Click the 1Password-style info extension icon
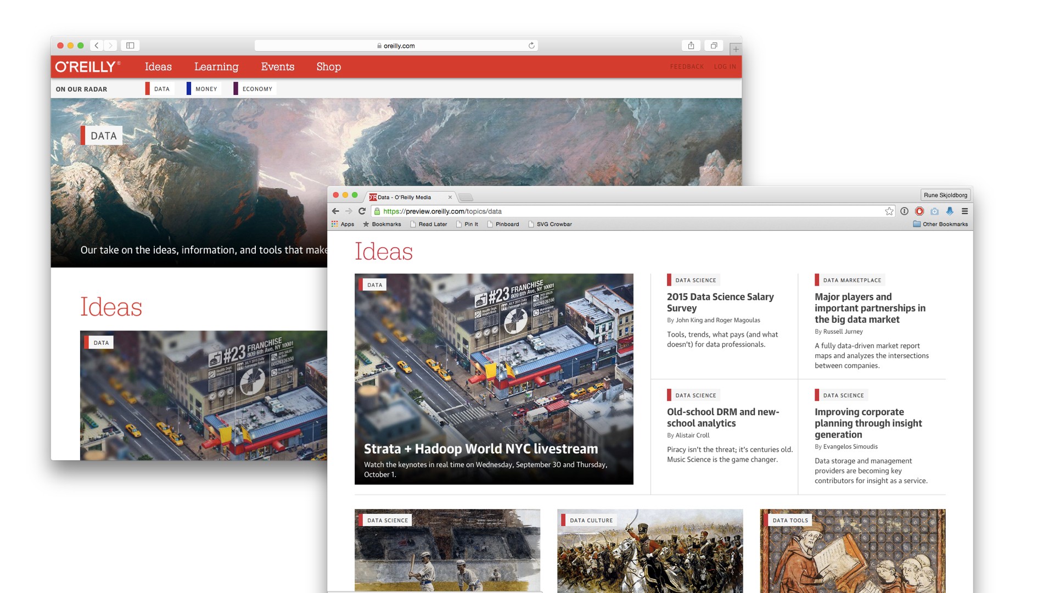 click(x=904, y=211)
